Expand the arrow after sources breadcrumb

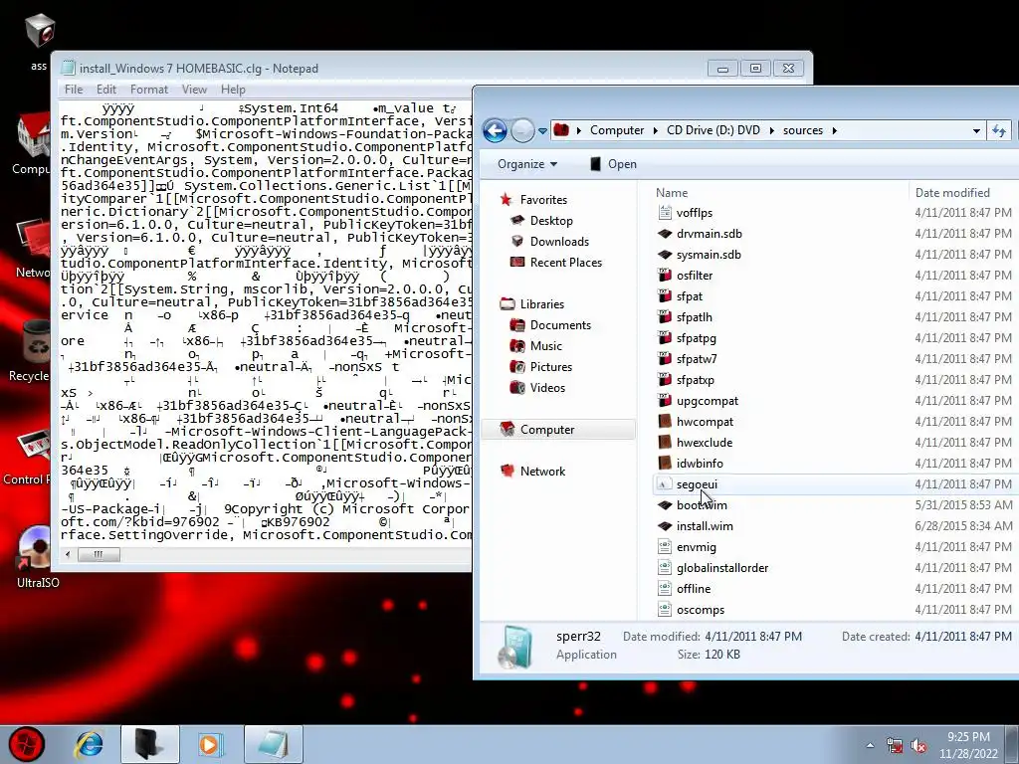(835, 130)
